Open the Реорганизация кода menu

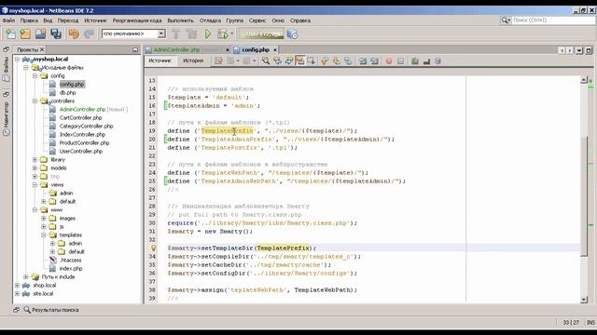pos(137,20)
